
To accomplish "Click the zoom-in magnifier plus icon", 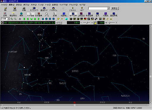I will [12, 19].
